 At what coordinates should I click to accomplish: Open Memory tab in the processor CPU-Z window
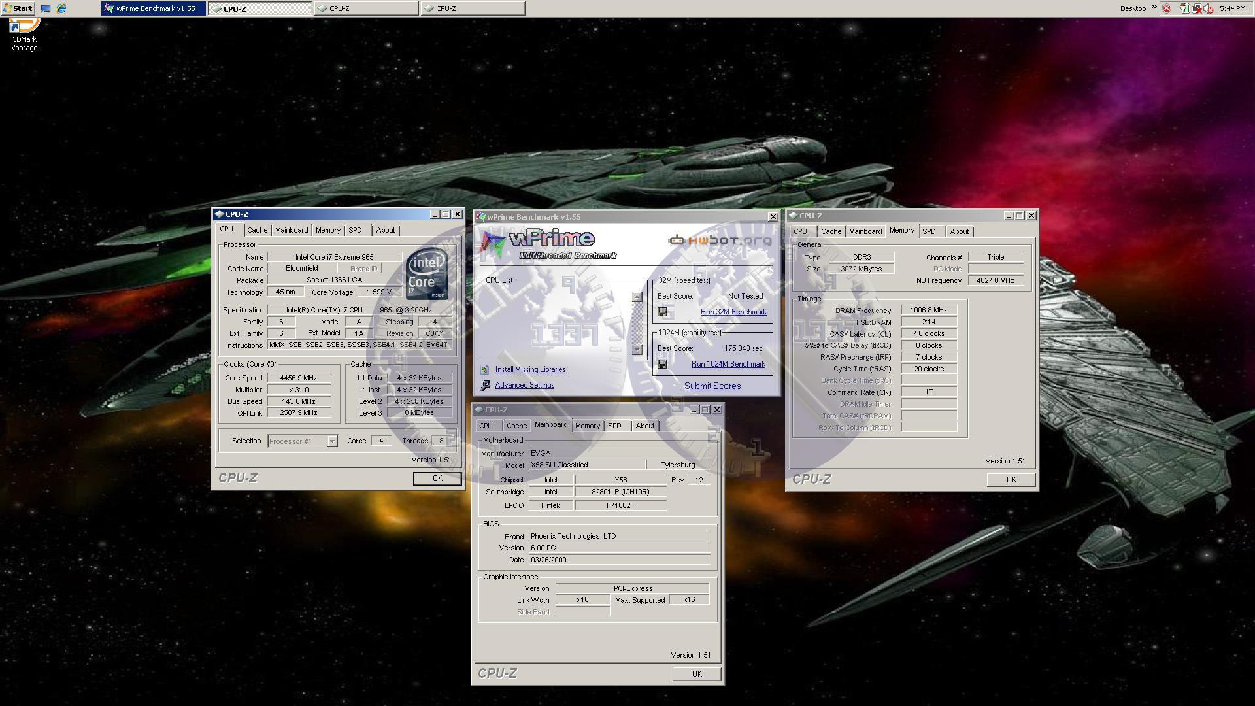(x=327, y=230)
